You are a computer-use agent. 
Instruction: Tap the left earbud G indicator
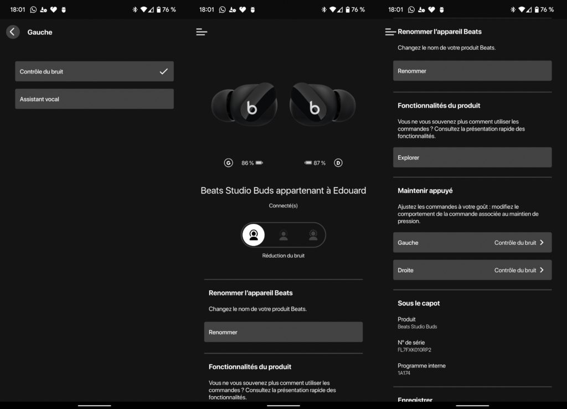tap(228, 163)
